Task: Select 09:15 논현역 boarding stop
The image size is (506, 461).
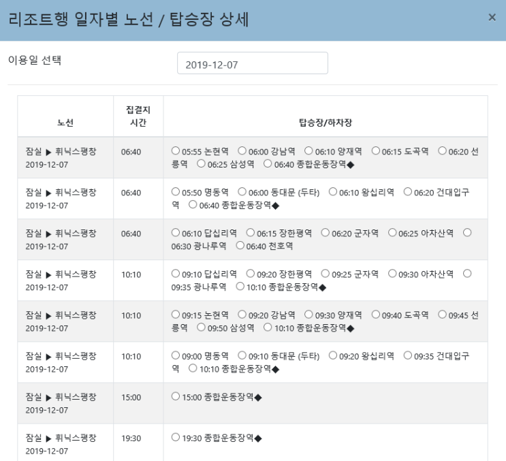Action: (x=176, y=314)
